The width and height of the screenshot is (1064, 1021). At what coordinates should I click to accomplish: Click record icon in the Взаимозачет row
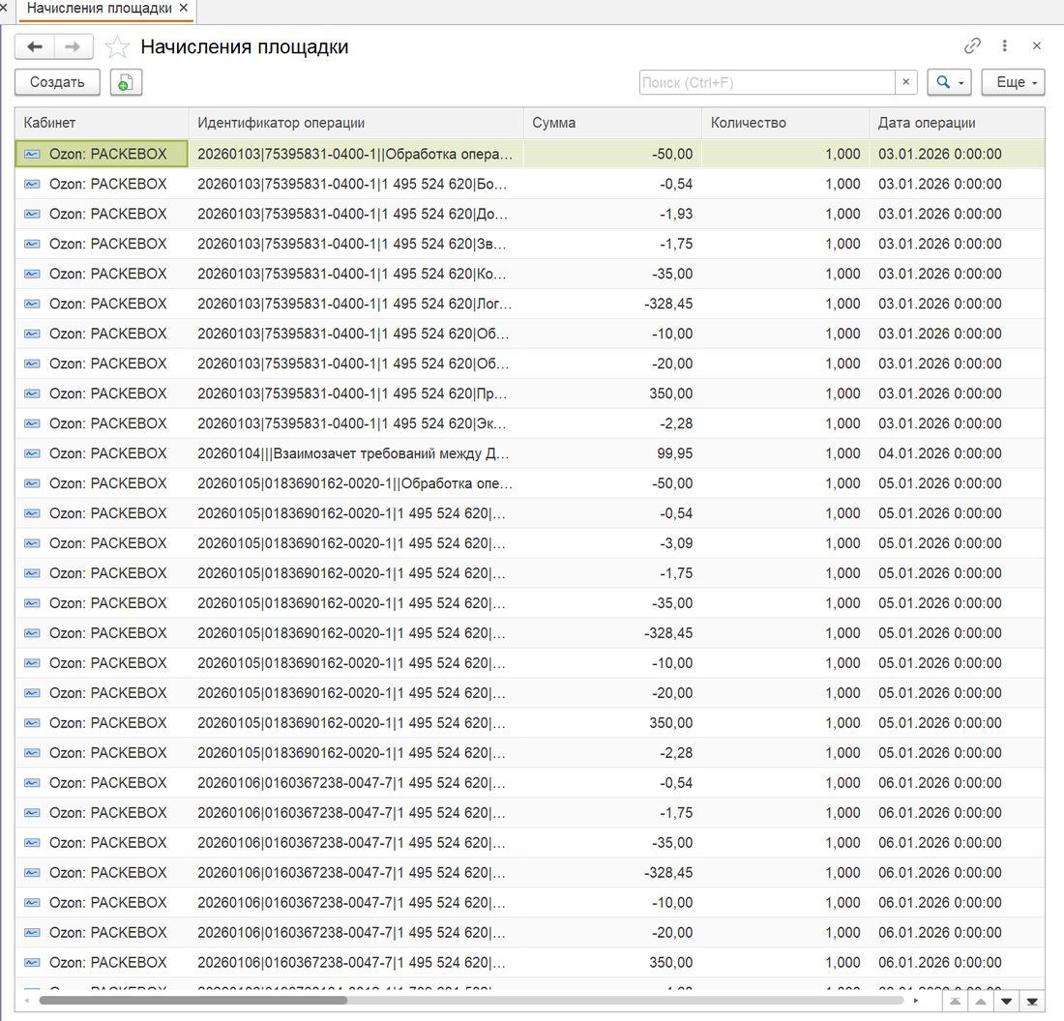tap(32, 453)
